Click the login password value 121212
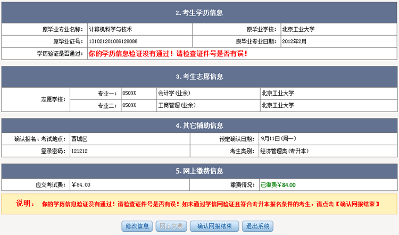 [79, 151]
